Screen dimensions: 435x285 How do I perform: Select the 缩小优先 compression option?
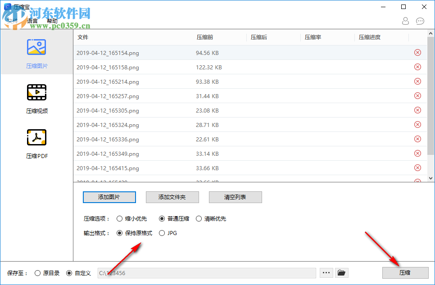click(119, 218)
